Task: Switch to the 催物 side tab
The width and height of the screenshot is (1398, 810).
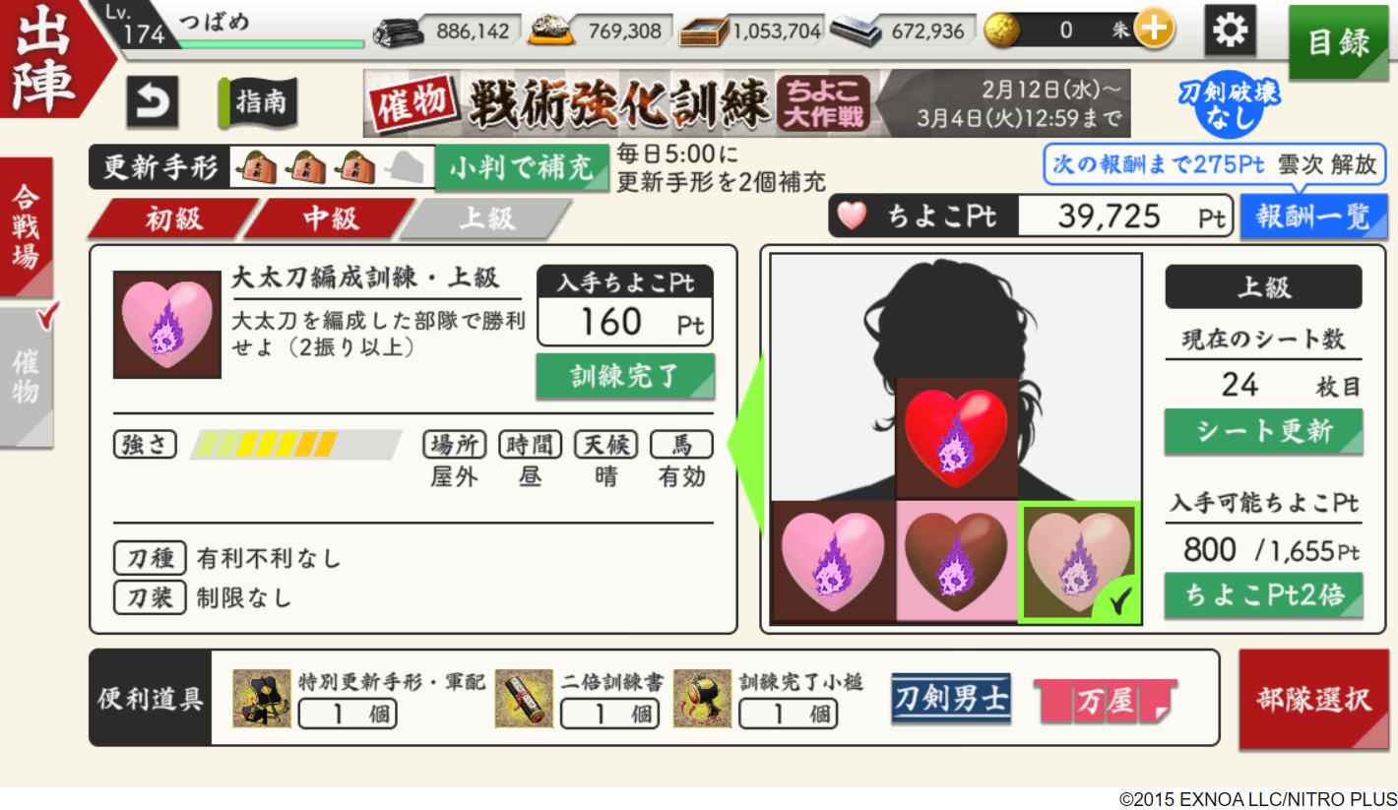Action: tap(27, 376)
